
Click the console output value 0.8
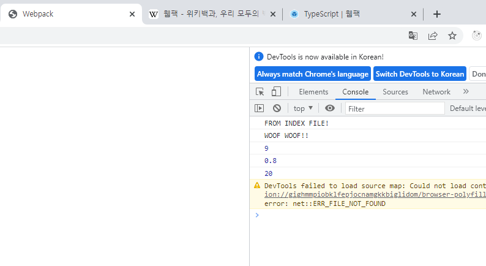click(271, 161)
